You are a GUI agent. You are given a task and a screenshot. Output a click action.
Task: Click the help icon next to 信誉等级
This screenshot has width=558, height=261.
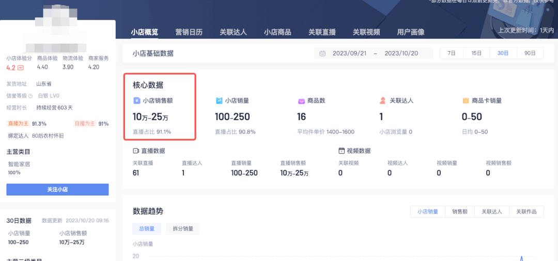(30, 96)
